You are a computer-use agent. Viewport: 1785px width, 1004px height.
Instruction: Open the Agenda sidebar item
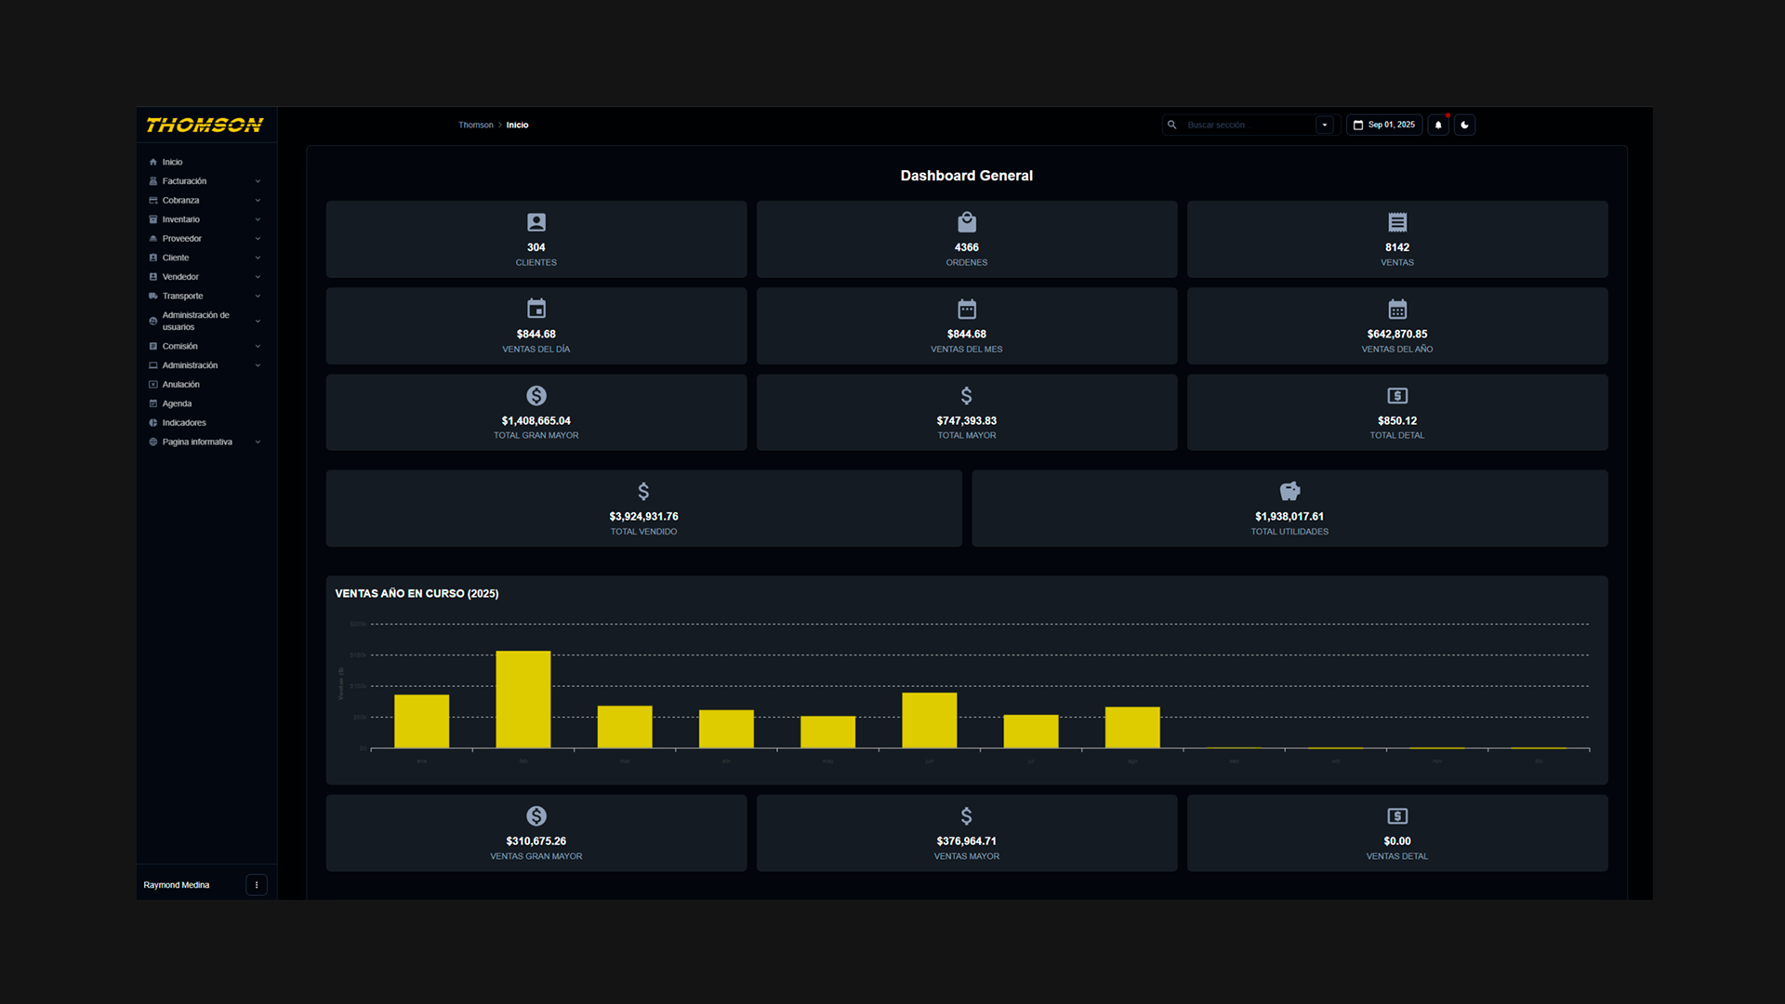coord(177,403)
